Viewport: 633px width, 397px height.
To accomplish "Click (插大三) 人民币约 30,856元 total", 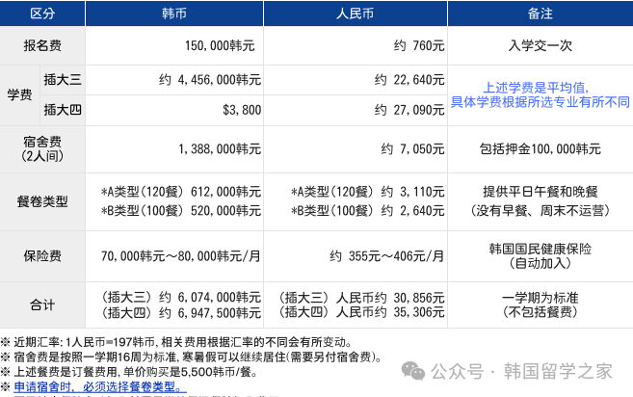I will pos(360,298).
